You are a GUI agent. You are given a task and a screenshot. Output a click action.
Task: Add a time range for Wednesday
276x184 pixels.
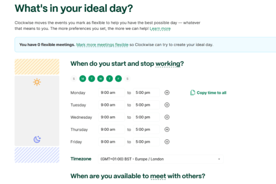click(x=167, y=117)
